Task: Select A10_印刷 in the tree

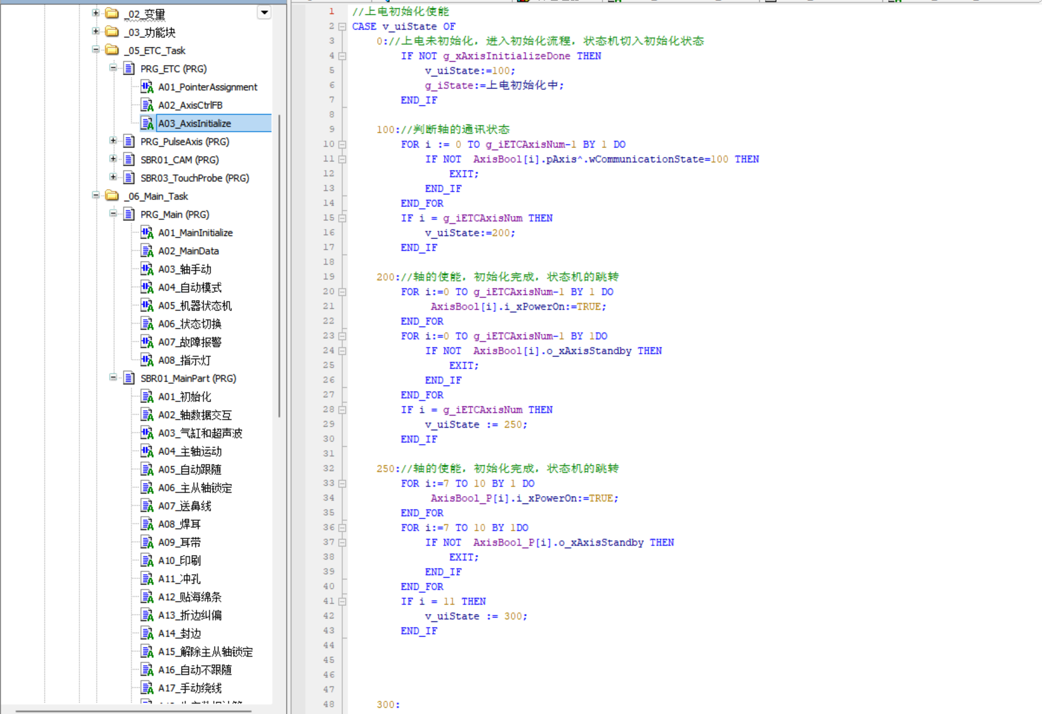Action: coord(179,560)
